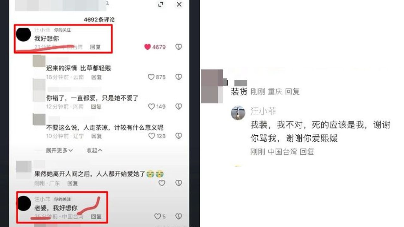Dislike the 你错了 comment
This screenshot has height=227, width=404.
[179, 107]
